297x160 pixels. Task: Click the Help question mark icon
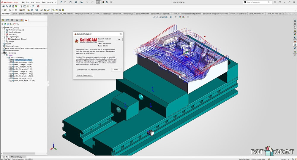point(280,2)
